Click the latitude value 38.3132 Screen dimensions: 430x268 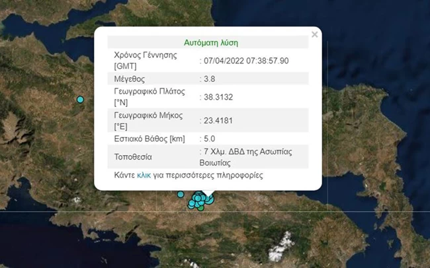[x=218, y=97]
